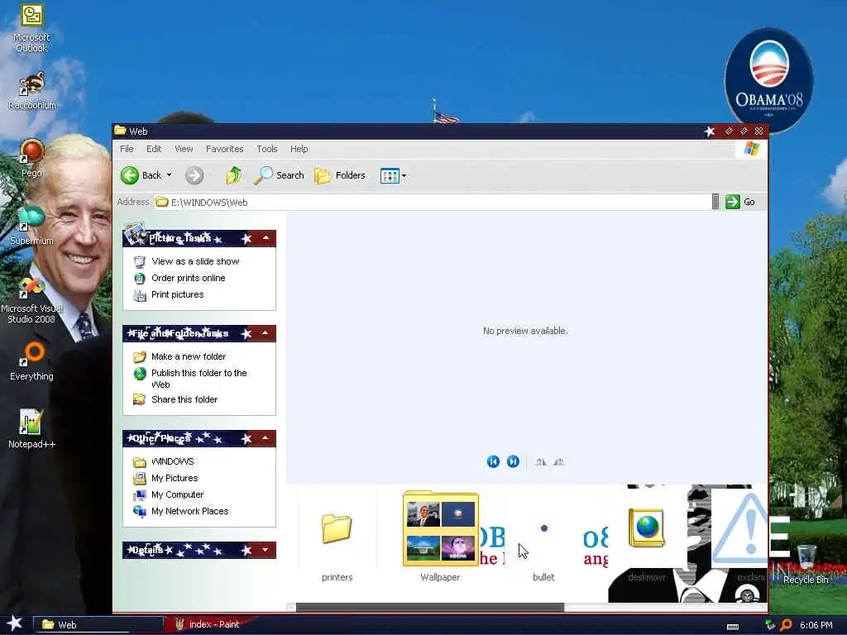
Task: Click the star Start button
Action: [x=15, y=624]
